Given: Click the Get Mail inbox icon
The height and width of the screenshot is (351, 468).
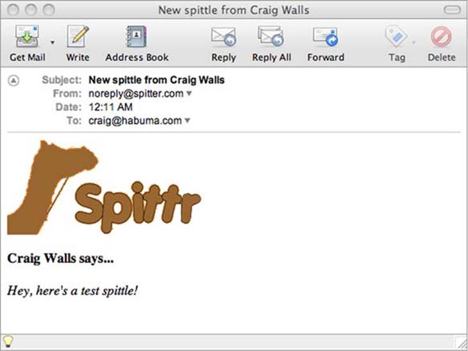Looking at the screenshot, I should [27, 37].
